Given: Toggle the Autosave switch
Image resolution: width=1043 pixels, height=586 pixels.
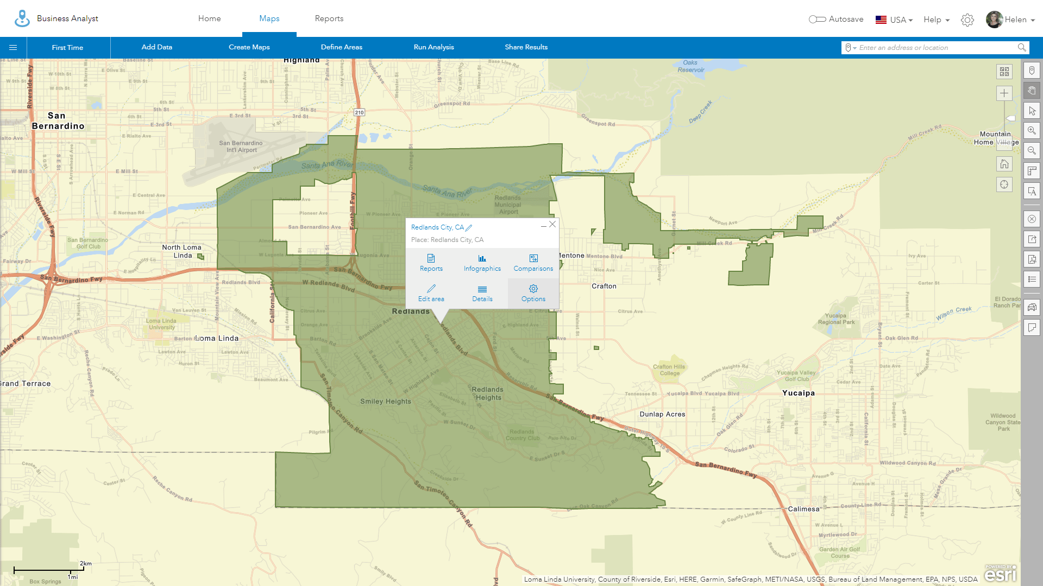Looking at the screenshot, I should (817, 20).
